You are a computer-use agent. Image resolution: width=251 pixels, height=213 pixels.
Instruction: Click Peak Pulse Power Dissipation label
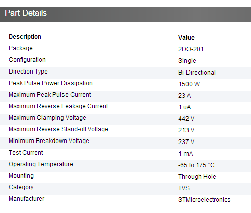pyautogui.click(x=50, y=83)
